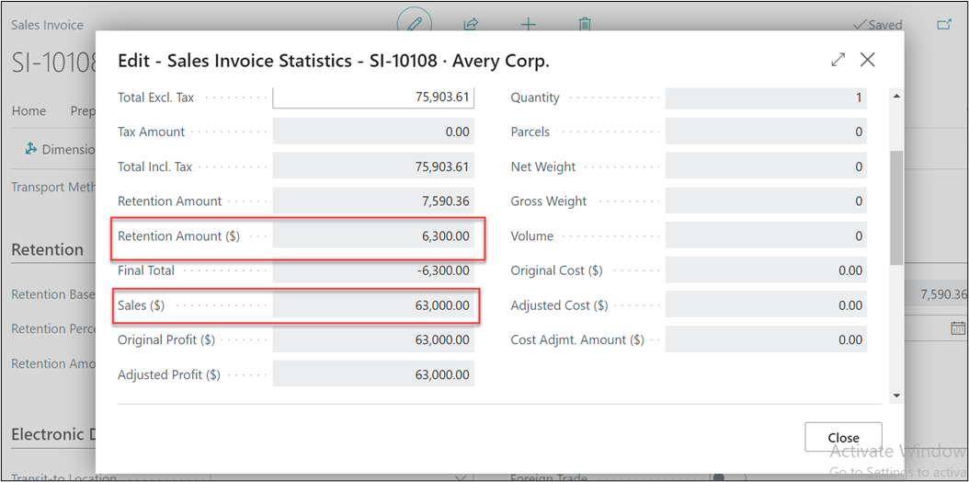
Task: Close the dialog with the X icon
Action: click(867, 60)
